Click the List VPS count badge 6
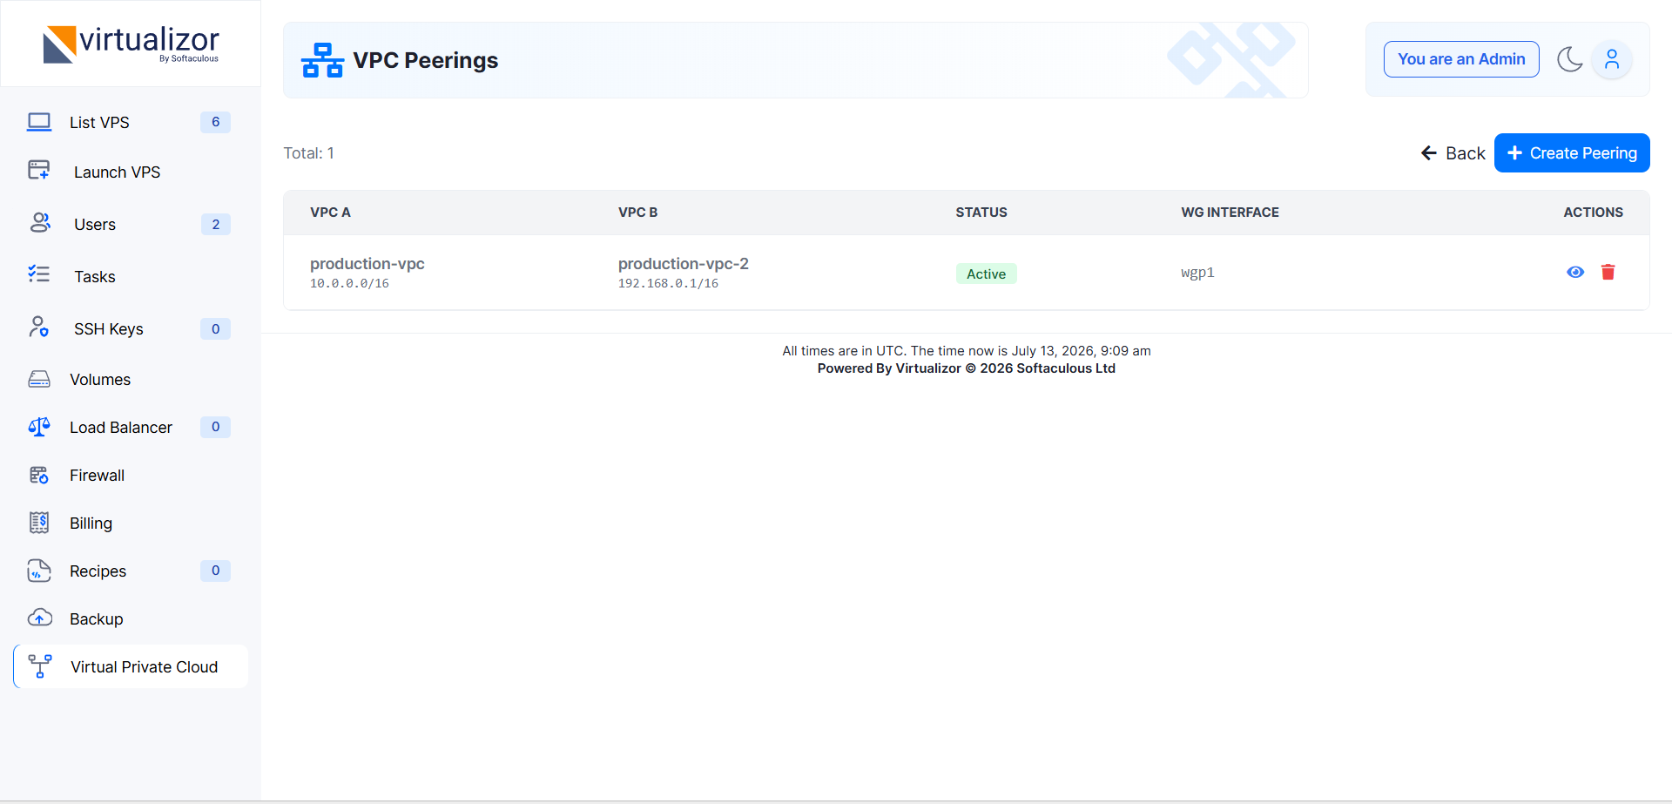 pyautogui.click(x=215, y=122)
